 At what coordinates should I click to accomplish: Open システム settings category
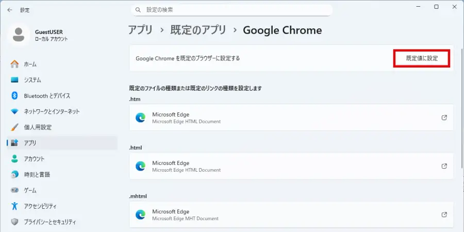coord(62,80)
